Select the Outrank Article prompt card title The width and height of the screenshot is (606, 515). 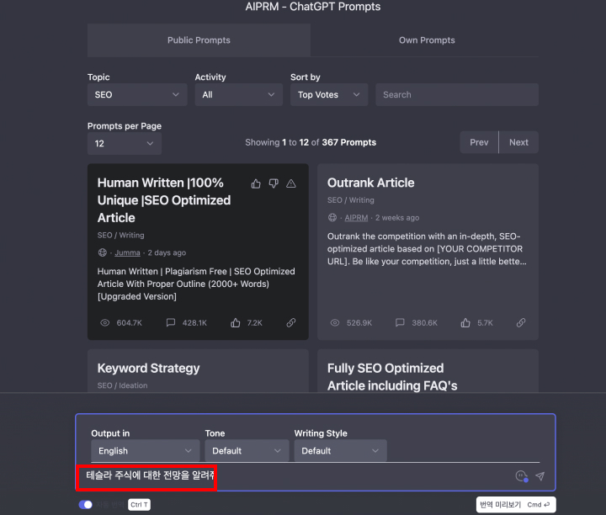click(x=371, y=183)
